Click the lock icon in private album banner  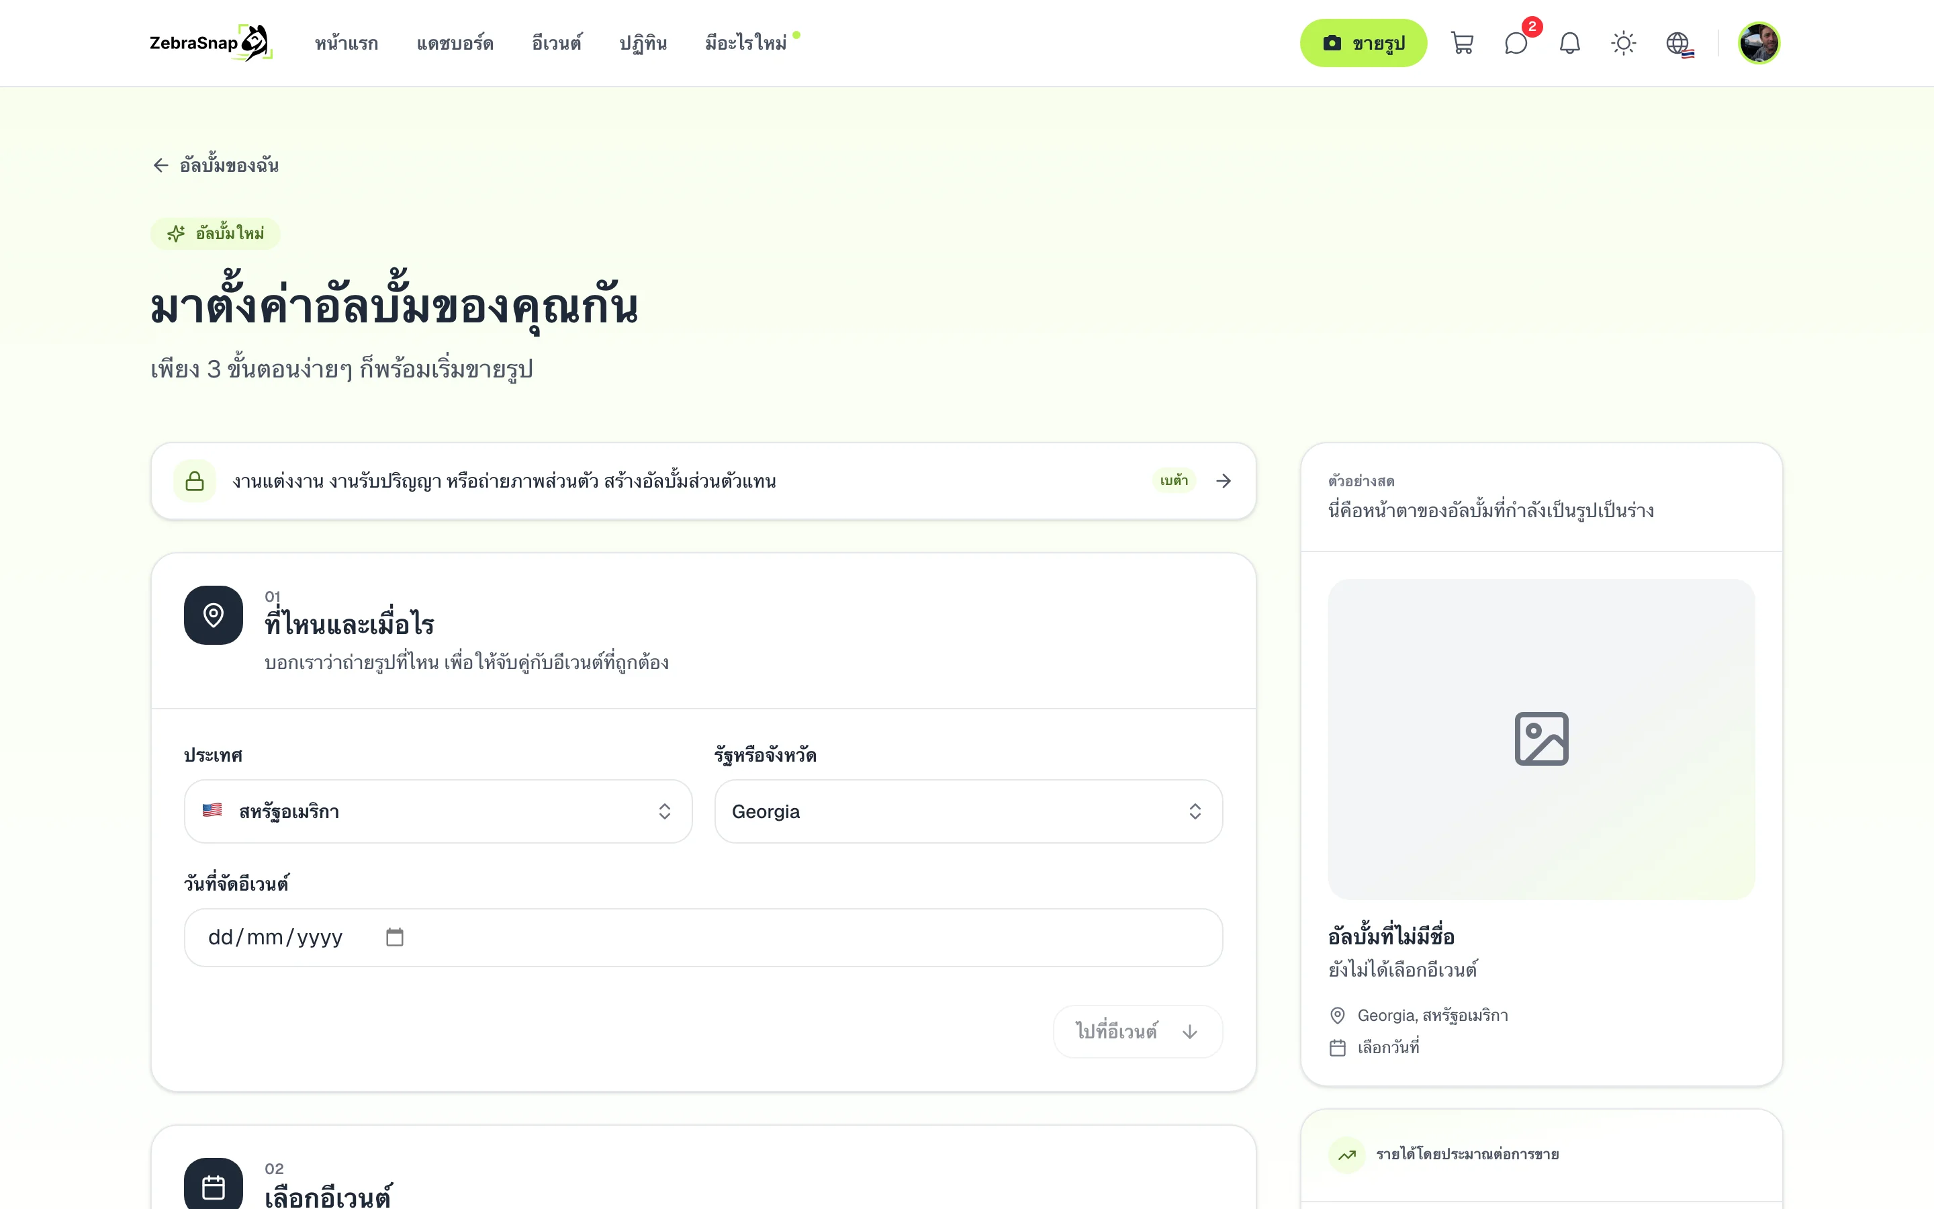point(195,480)
